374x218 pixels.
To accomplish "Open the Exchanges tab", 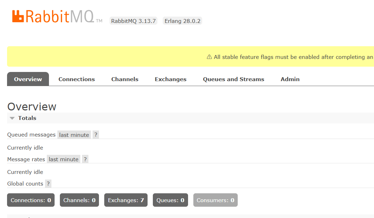I will tap(170, 79).
